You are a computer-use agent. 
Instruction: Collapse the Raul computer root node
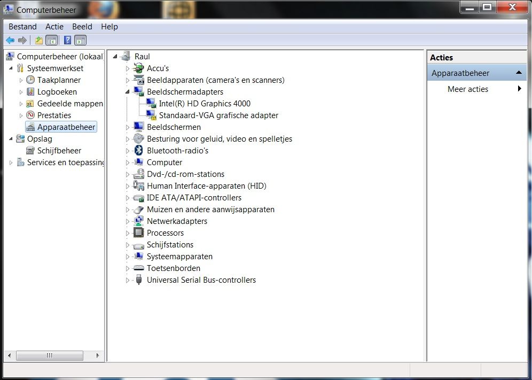point(115,56)
